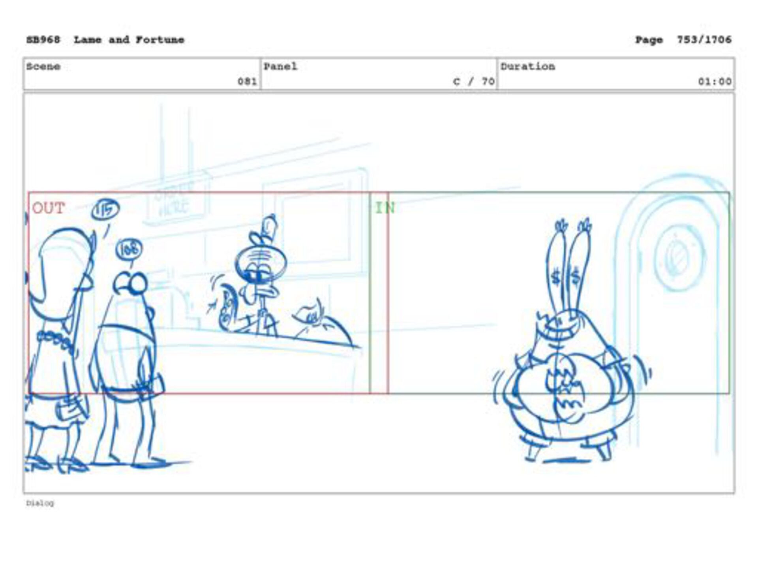
Task: Click the 'Duration' header label
Action: point(528,66)
